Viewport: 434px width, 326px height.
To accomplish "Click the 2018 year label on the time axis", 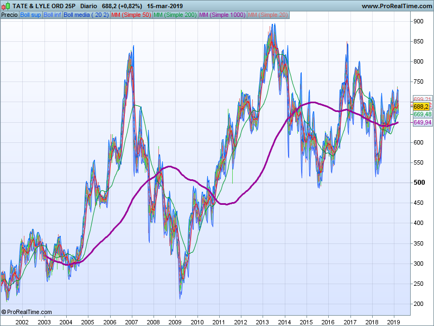I will pyautogui.click(x=372, y=322).
